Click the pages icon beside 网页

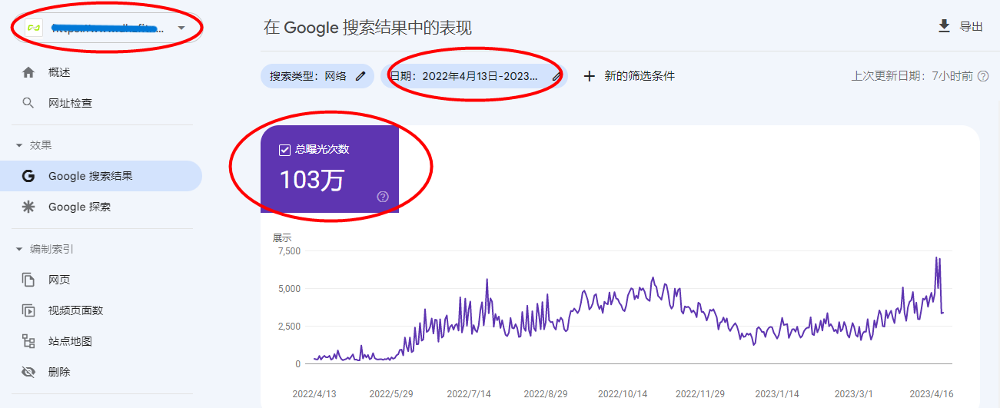pyautogui.click(x=28, y=280)
